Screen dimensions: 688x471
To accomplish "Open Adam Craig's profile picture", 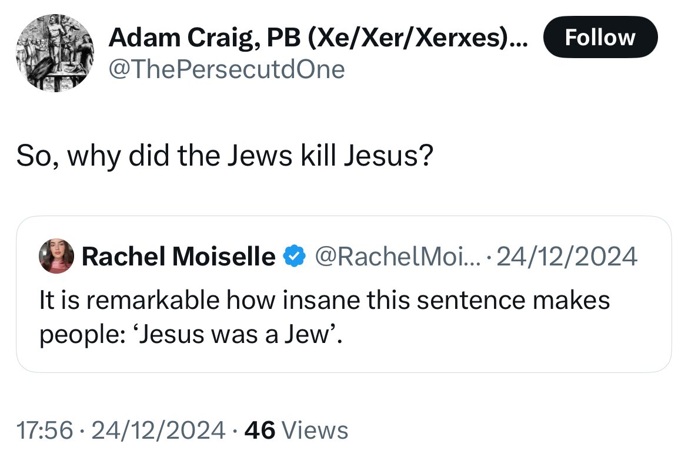I will click(x=54, y=53).
